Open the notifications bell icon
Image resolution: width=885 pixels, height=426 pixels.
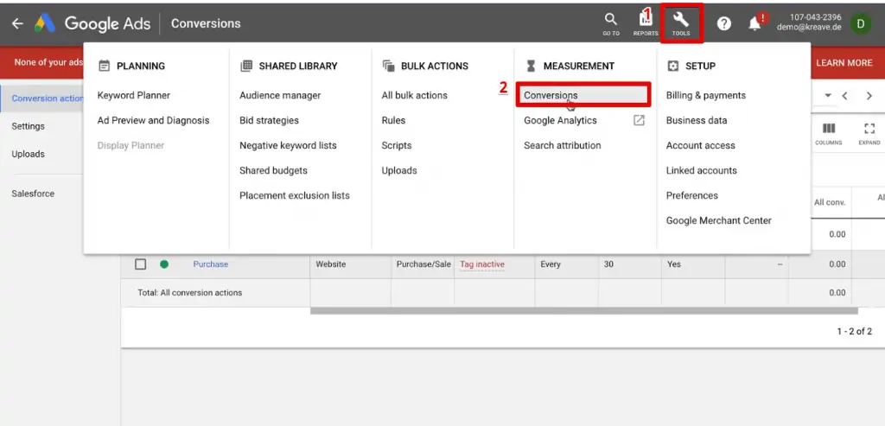point(754,23)
